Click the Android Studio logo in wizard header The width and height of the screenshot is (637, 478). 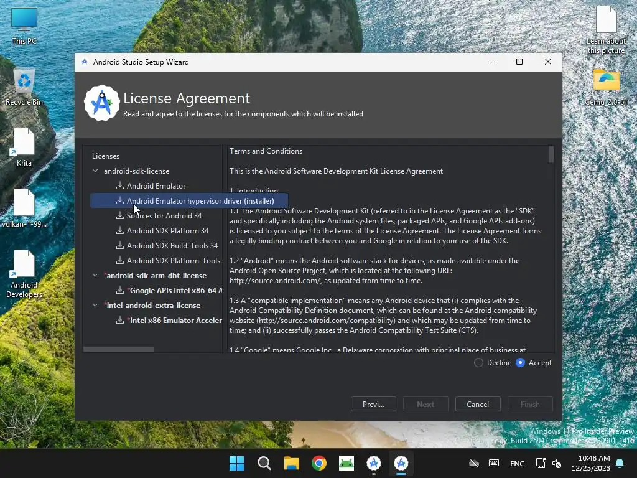click(x=101, y=103)
